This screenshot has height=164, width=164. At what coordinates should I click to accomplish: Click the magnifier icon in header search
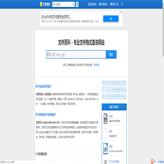(x=73, y=4)
